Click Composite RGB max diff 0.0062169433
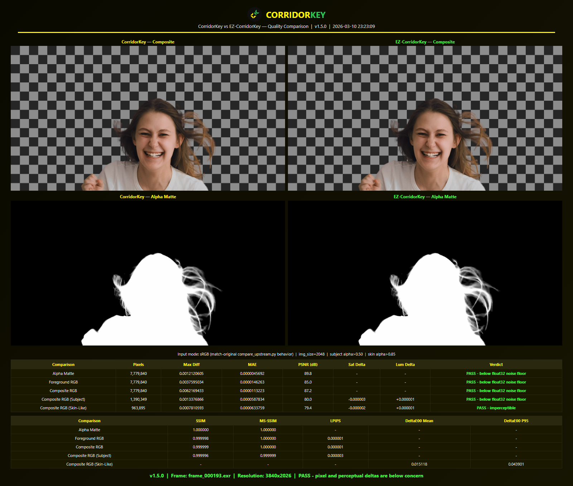 pos(191,391)
